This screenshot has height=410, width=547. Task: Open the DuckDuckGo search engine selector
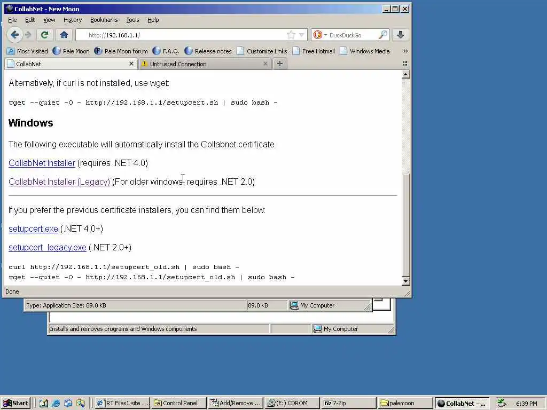pyautogui.click(x=320, y=35)
